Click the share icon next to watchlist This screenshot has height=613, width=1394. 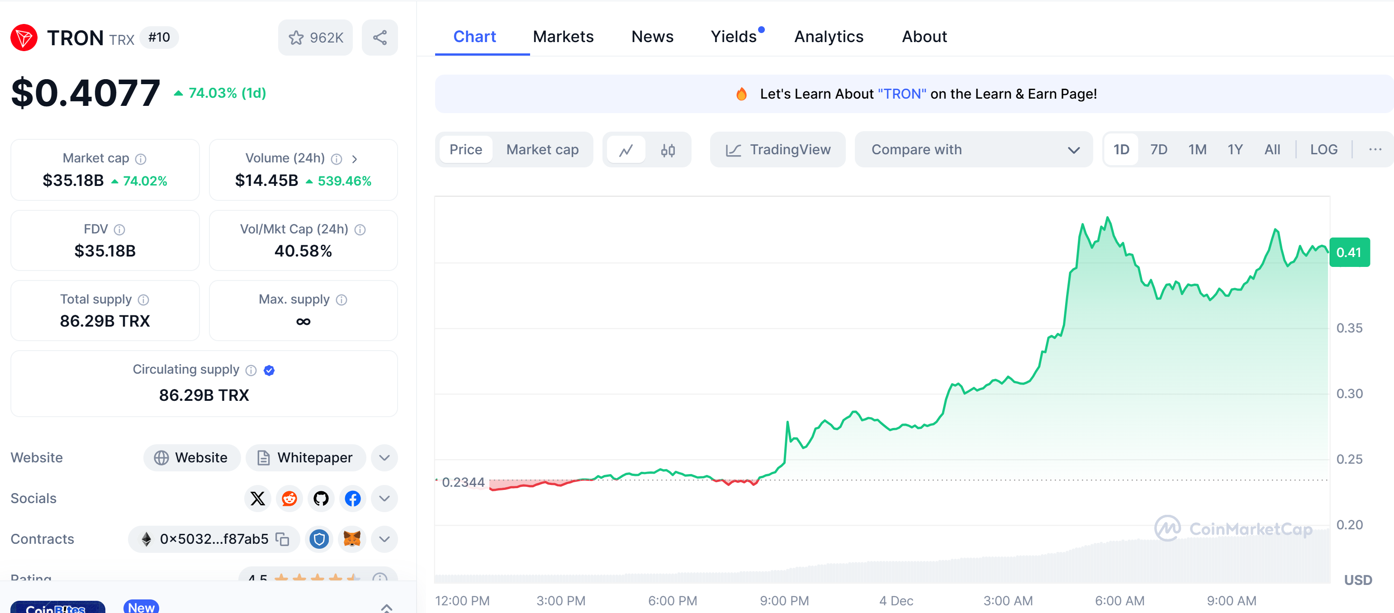pos(379,38)
